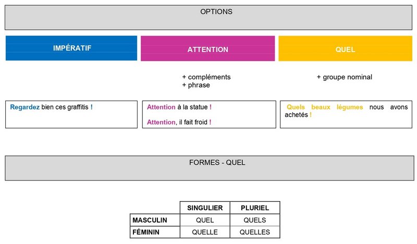Select the yellow QUEL box
This screenshot has height=244, width=417.
pos(345,49)
